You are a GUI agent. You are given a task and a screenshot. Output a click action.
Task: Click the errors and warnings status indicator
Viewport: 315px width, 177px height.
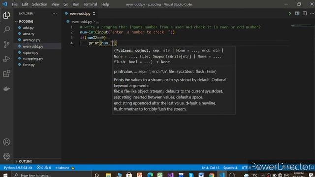coord(44,168)
